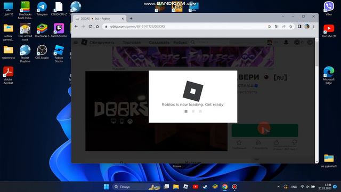Viewport: 341px width, 192px height.
Task: Reload the Roblox page
Action: coord(90,26)
